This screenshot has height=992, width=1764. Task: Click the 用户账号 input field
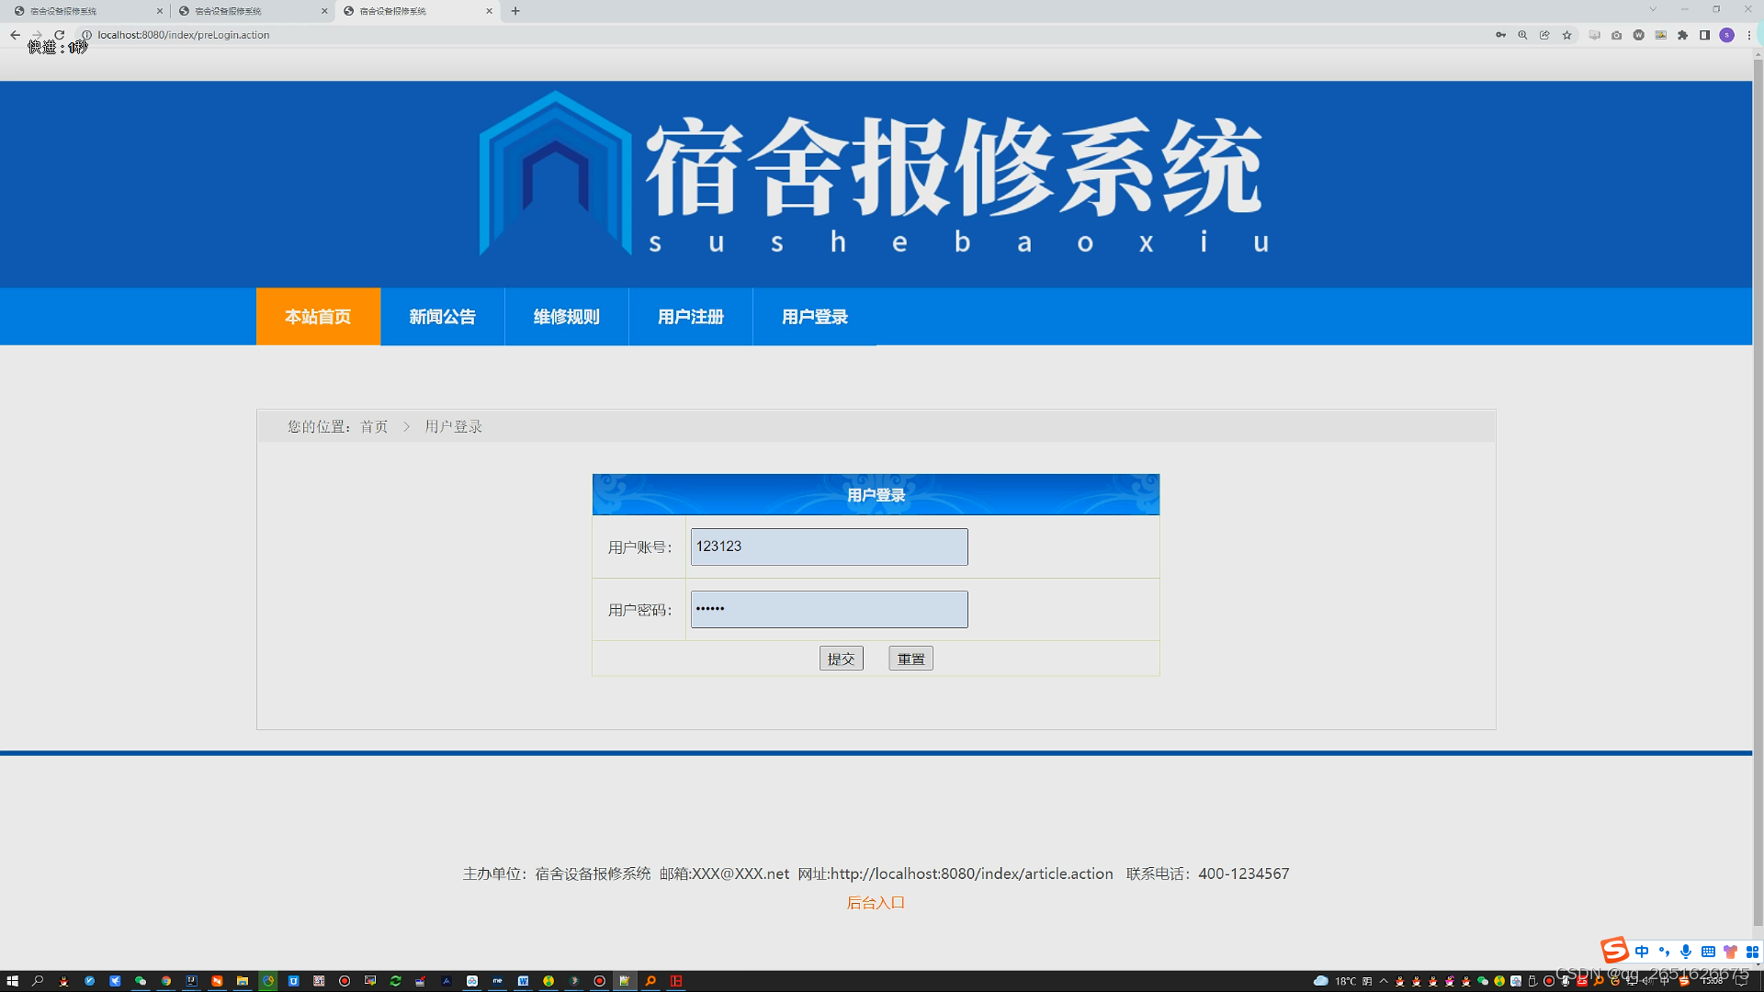click(829, 547)
